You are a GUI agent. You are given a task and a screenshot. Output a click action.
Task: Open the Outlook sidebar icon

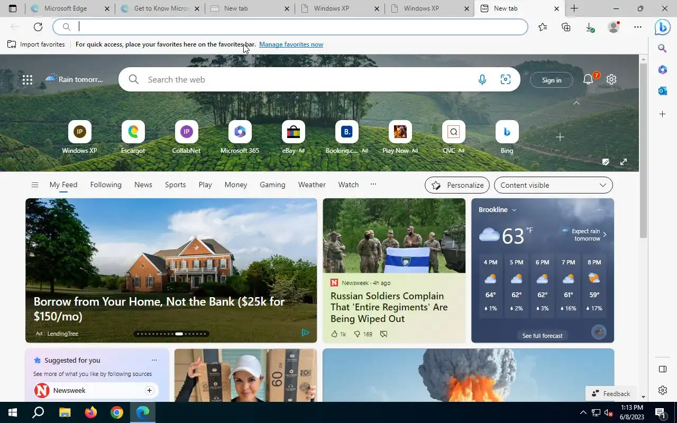662,91
